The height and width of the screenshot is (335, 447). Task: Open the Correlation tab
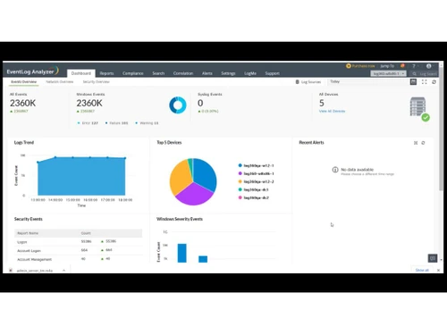pyautogui.click(x=183, y=73)
